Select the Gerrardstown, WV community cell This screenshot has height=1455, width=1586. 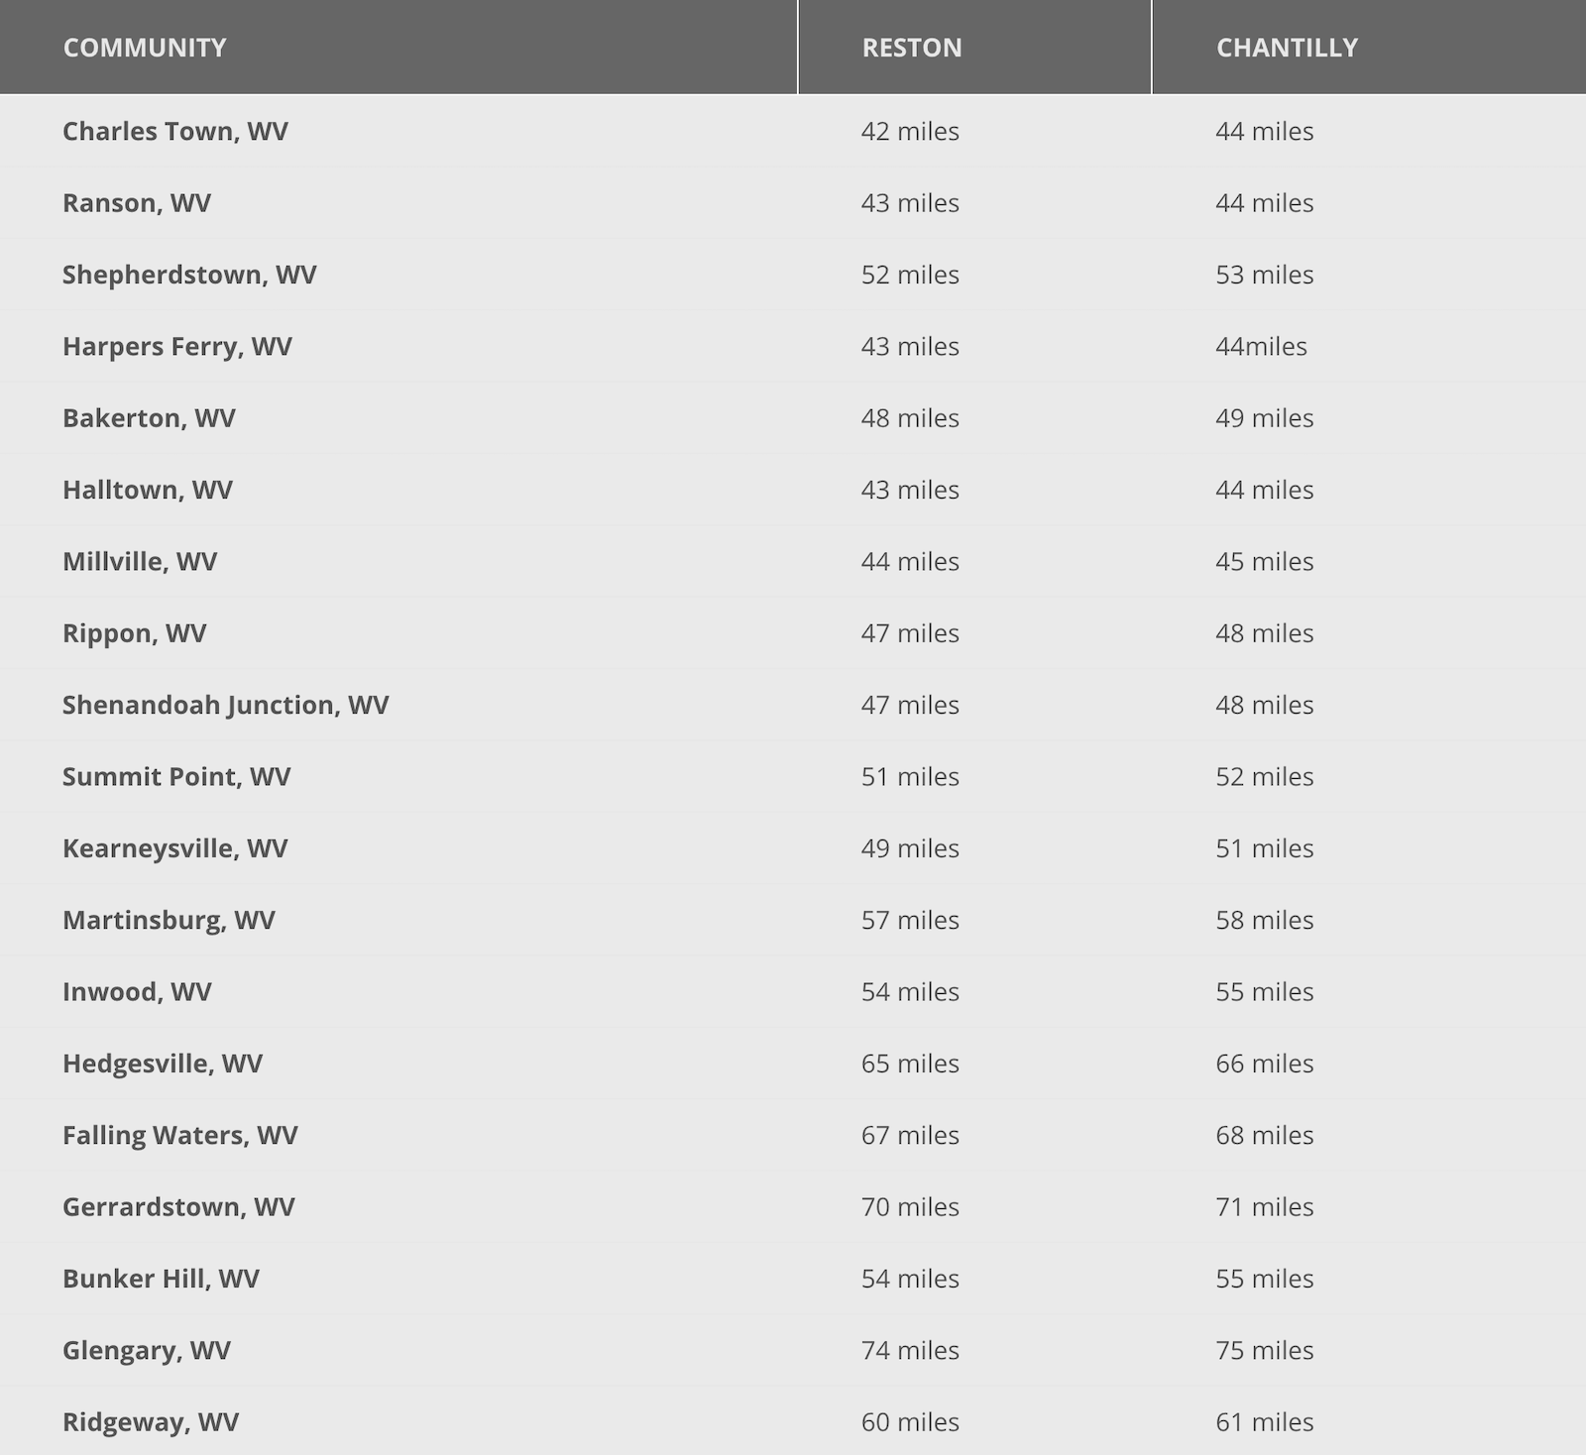(x=178, y=1207)
